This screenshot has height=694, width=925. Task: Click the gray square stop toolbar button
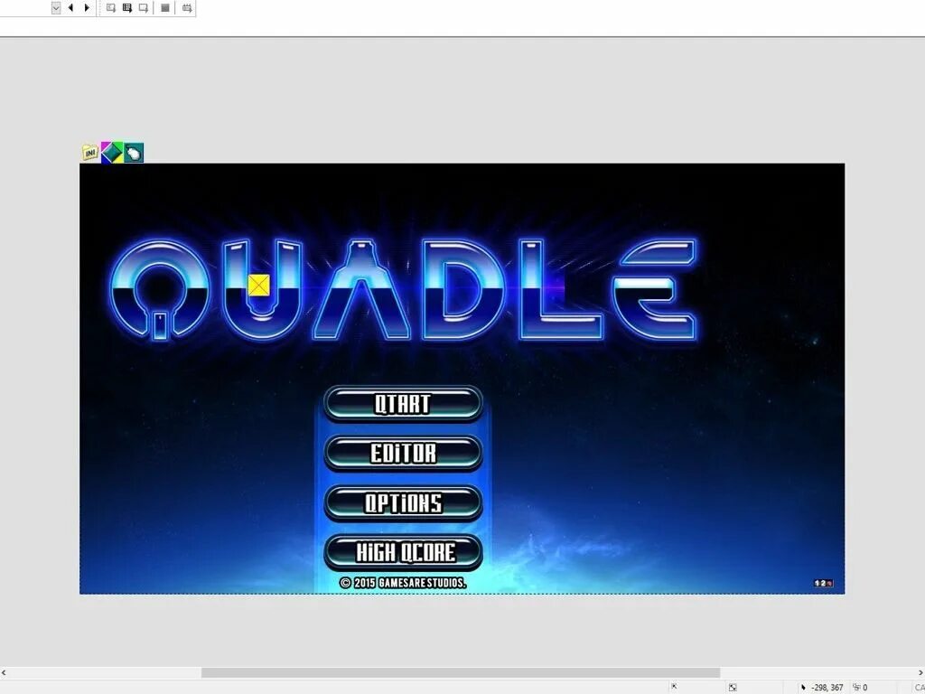(x=165, y=7)
